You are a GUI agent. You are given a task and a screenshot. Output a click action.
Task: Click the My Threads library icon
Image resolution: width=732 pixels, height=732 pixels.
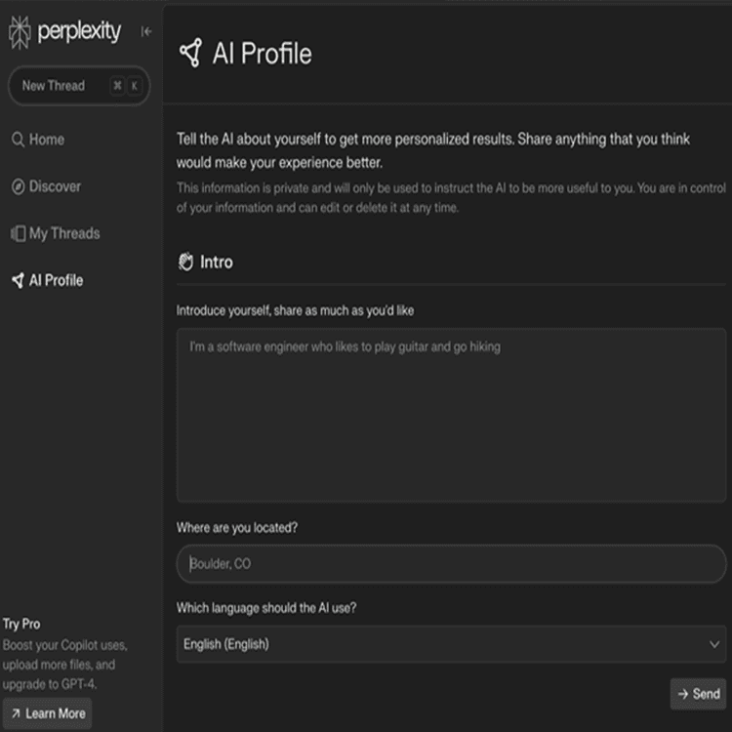pyautogui.click(x=18, y=233)
